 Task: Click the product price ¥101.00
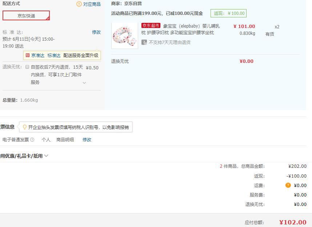pyautogui.click(x=244, y=27)
